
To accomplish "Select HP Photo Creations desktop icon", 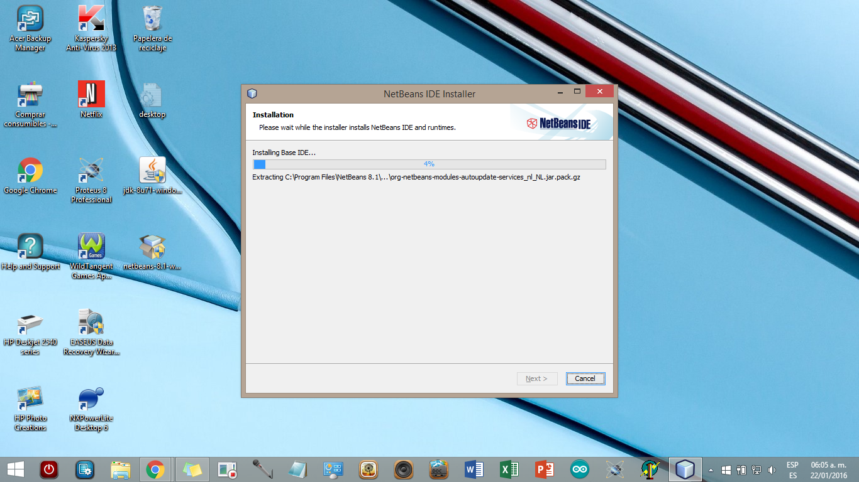I will (x=30, y=409).
